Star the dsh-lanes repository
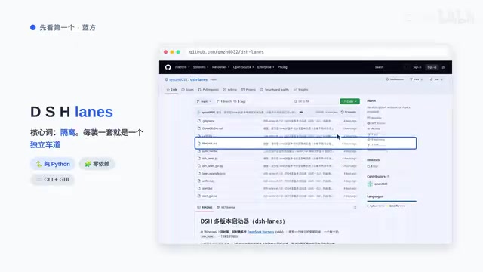This screenshot has height=272, width=483. [436, 79]
